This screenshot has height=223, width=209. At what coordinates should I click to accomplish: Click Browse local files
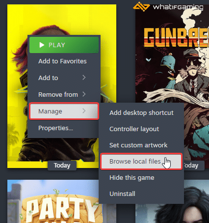pyautogui.click(x=141, y=162)
